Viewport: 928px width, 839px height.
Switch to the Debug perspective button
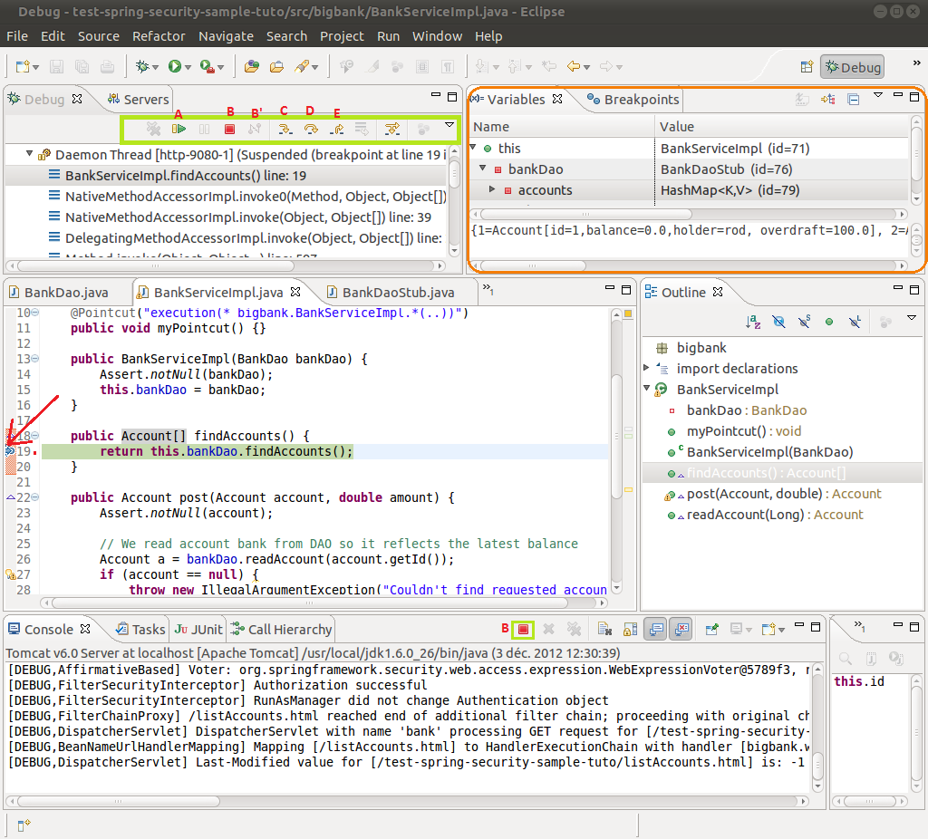851,67
